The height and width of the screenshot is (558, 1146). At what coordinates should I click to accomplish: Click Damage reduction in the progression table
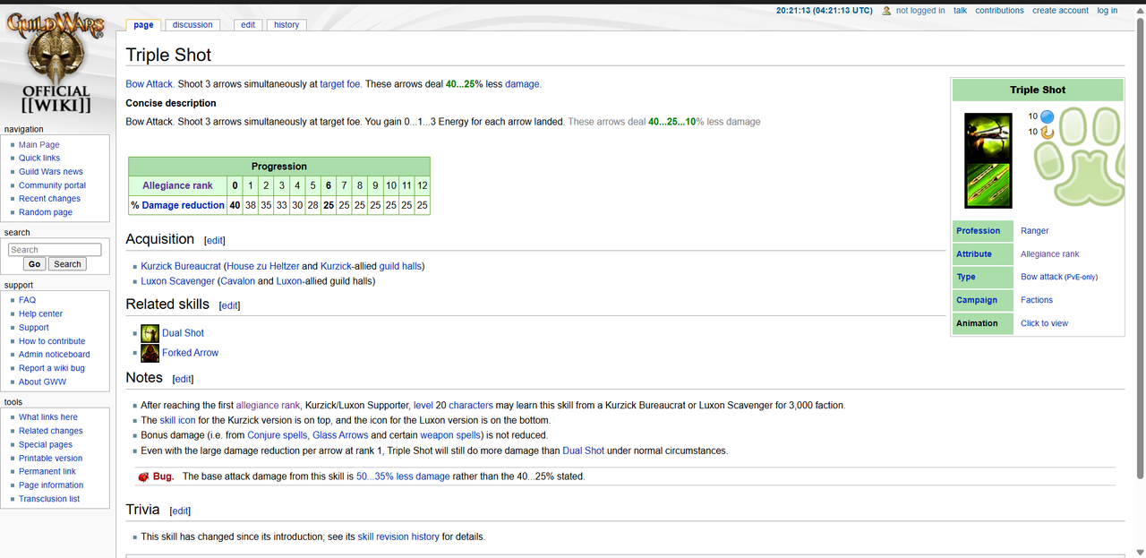coord(183,205)
